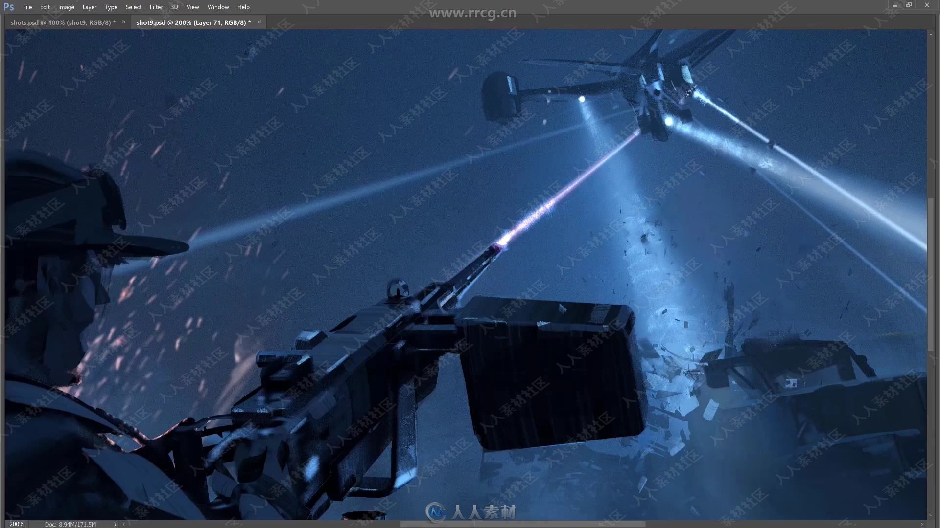
Task: Click the Doc: 8.94M/171.5M status info
Action: pyautogui.click(x=70, y=524)
